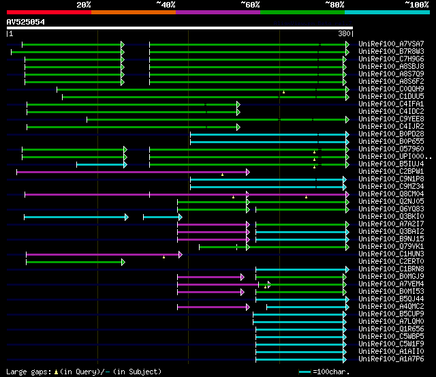Open the UniRef100_C9YEE8 hit
Image resolution: width=436 pixels, height=377 pixels.
pos(391,119)
